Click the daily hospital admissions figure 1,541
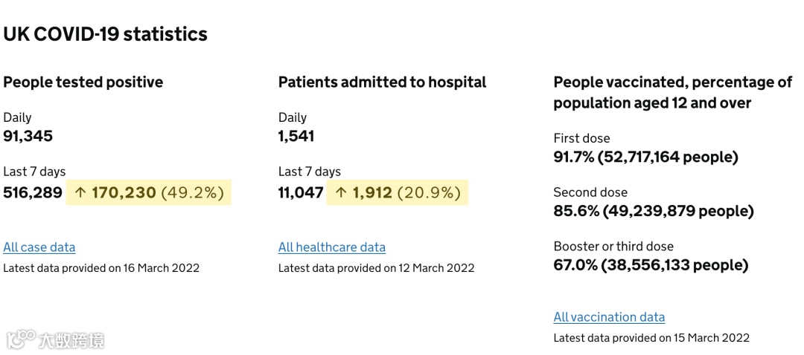804x355 pixels. coord(296,136)
